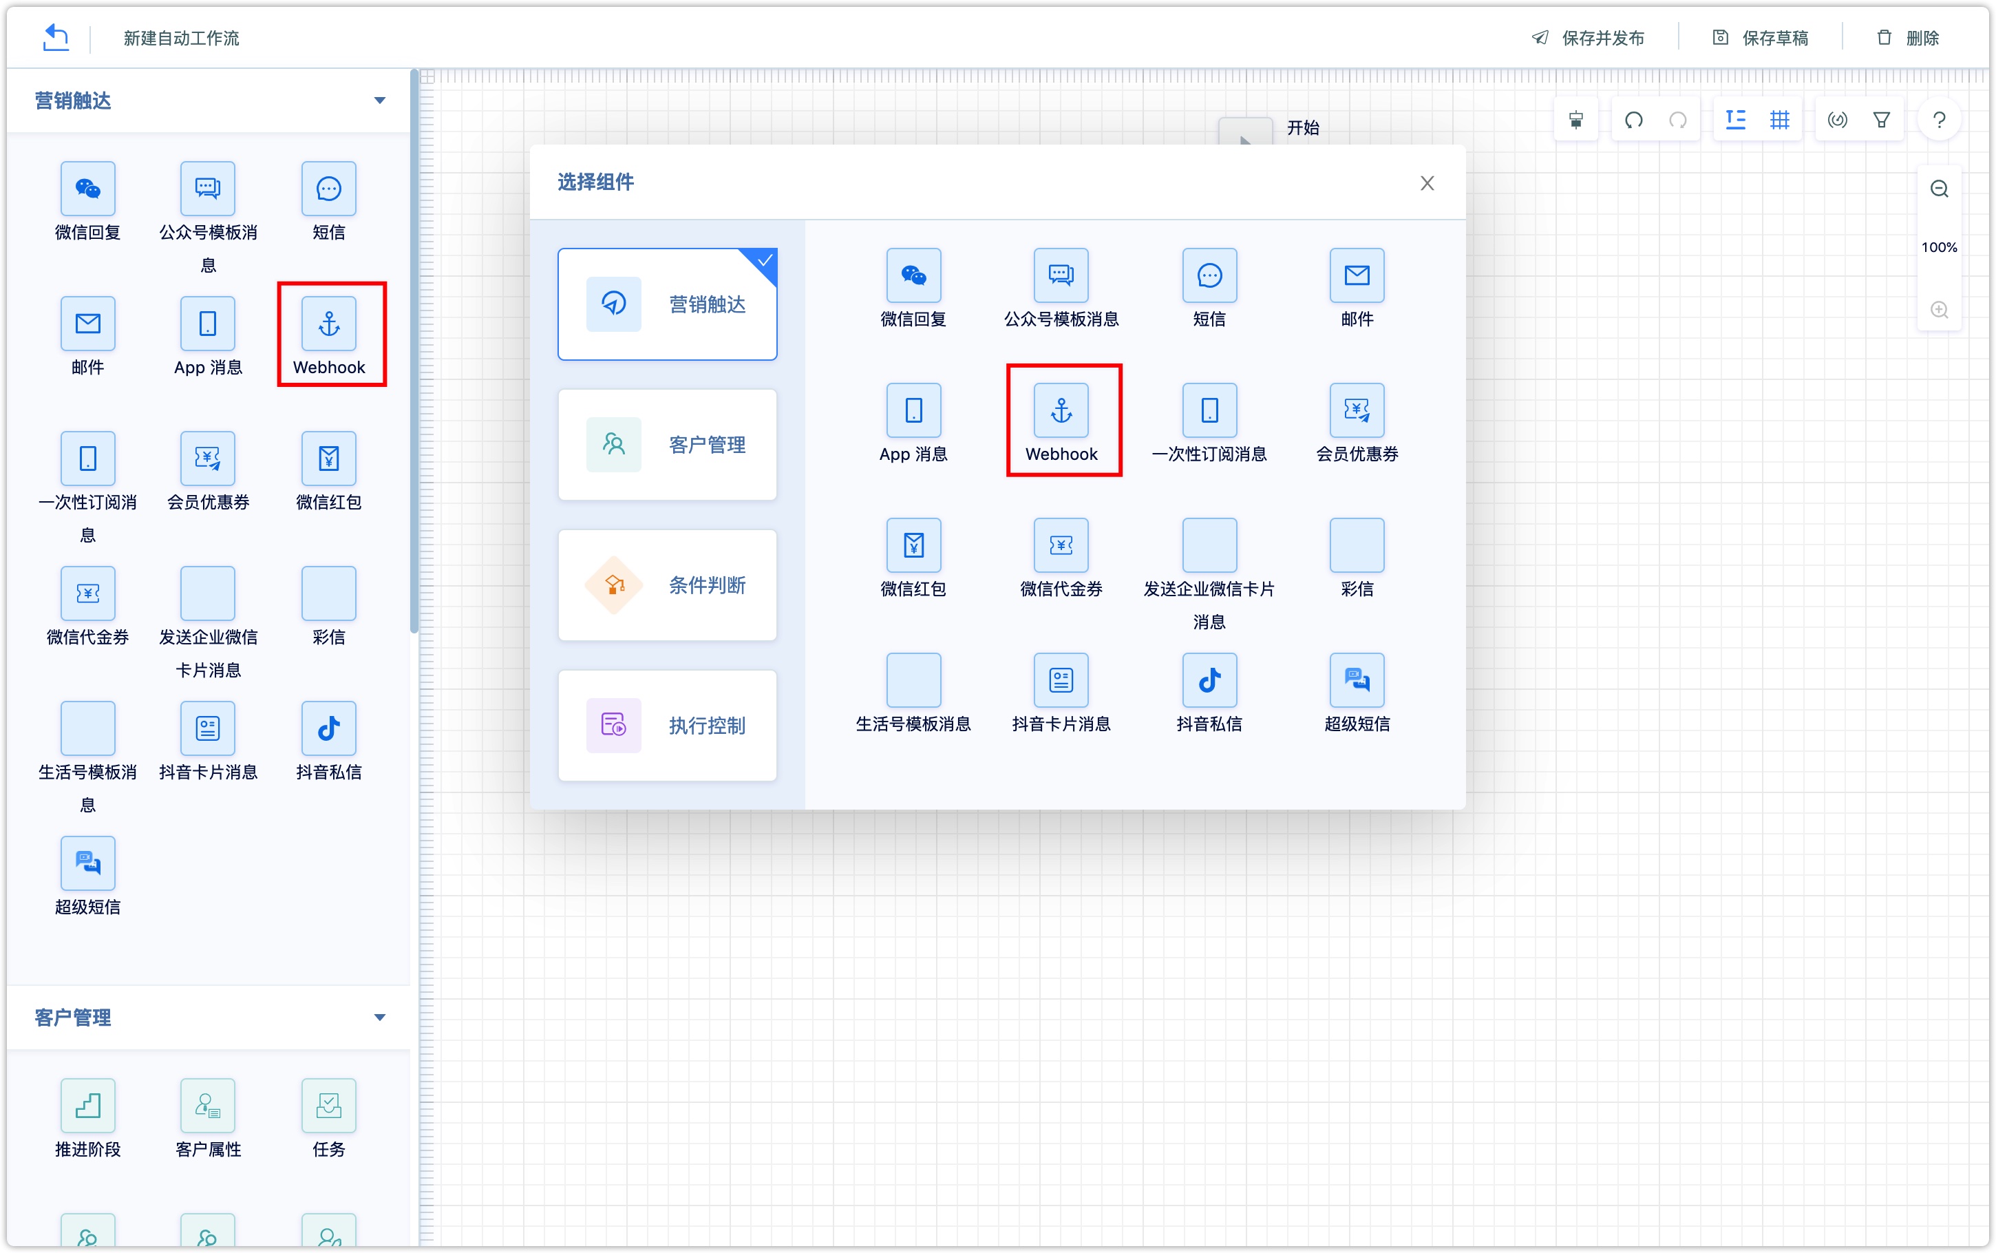
Task: Click the left sidebar scrollbar
Action: 413,351
